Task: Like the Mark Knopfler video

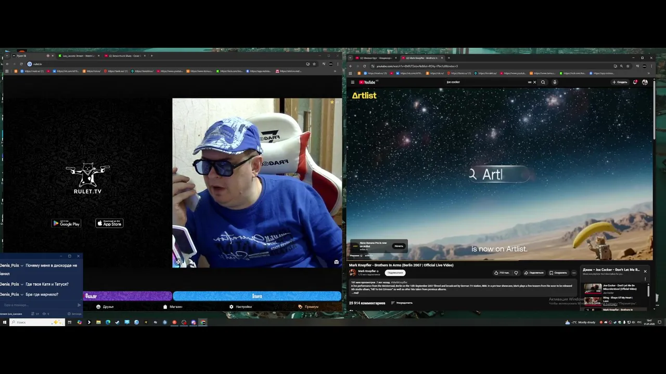Action: point(502,273)
